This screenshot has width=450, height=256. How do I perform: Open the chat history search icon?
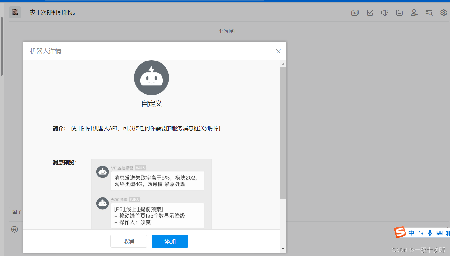pos(429,13)
